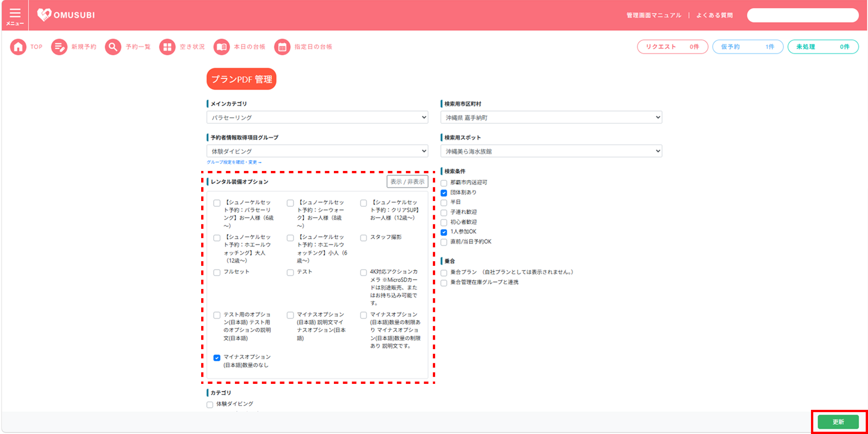
Task: Open メインカテゴリ dropdown
Action: [x=317, y=118]
